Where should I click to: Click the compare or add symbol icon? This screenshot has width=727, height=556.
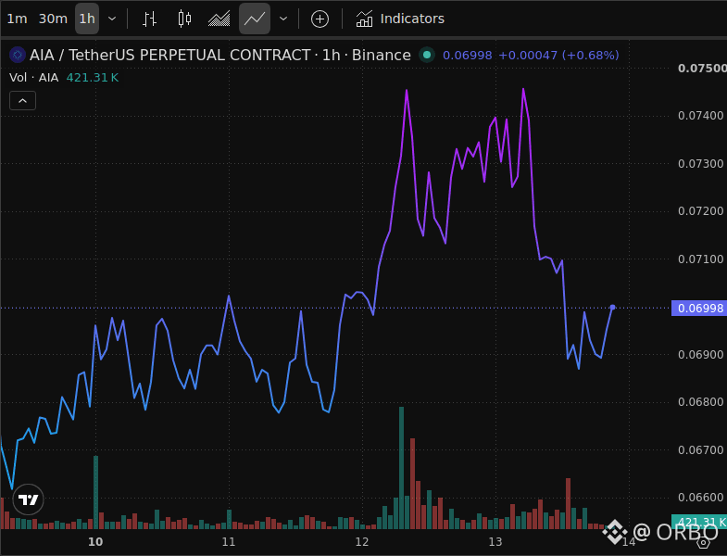click(320, 19)
